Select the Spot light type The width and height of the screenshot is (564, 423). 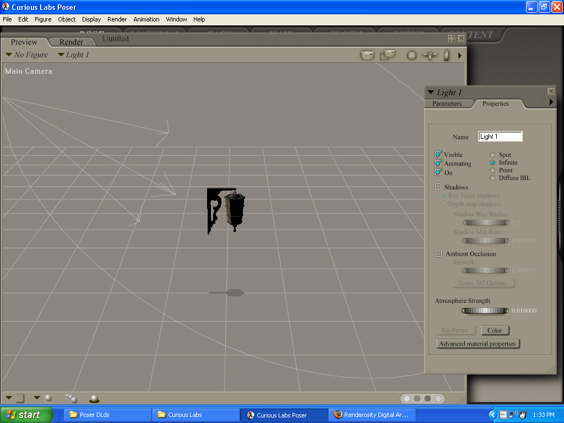493,155
